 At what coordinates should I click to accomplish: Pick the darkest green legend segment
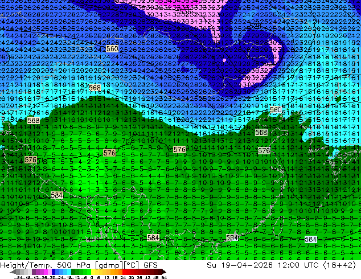point(73,272)
